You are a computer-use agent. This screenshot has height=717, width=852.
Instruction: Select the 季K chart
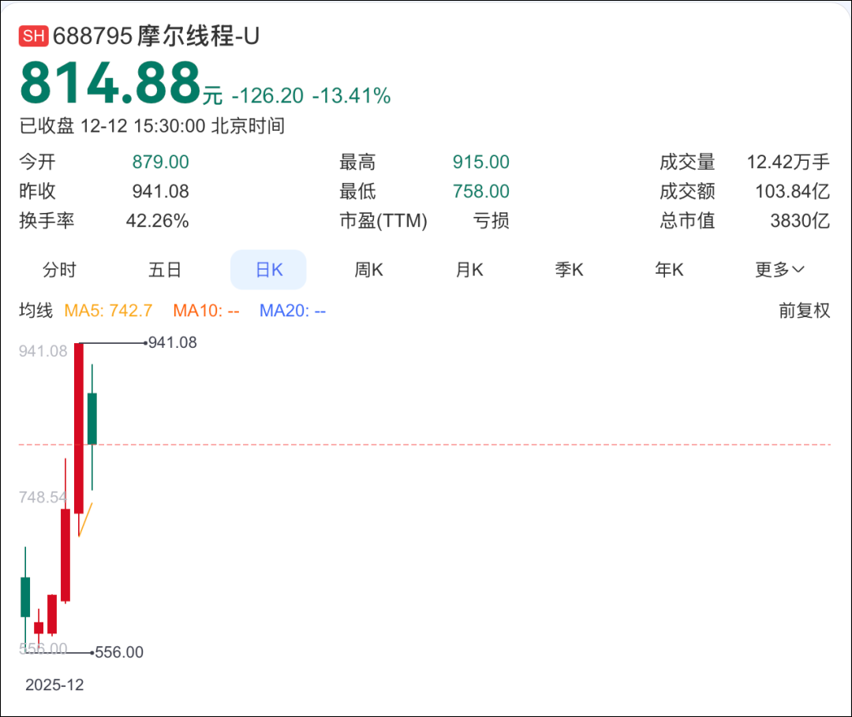point(569,270)
